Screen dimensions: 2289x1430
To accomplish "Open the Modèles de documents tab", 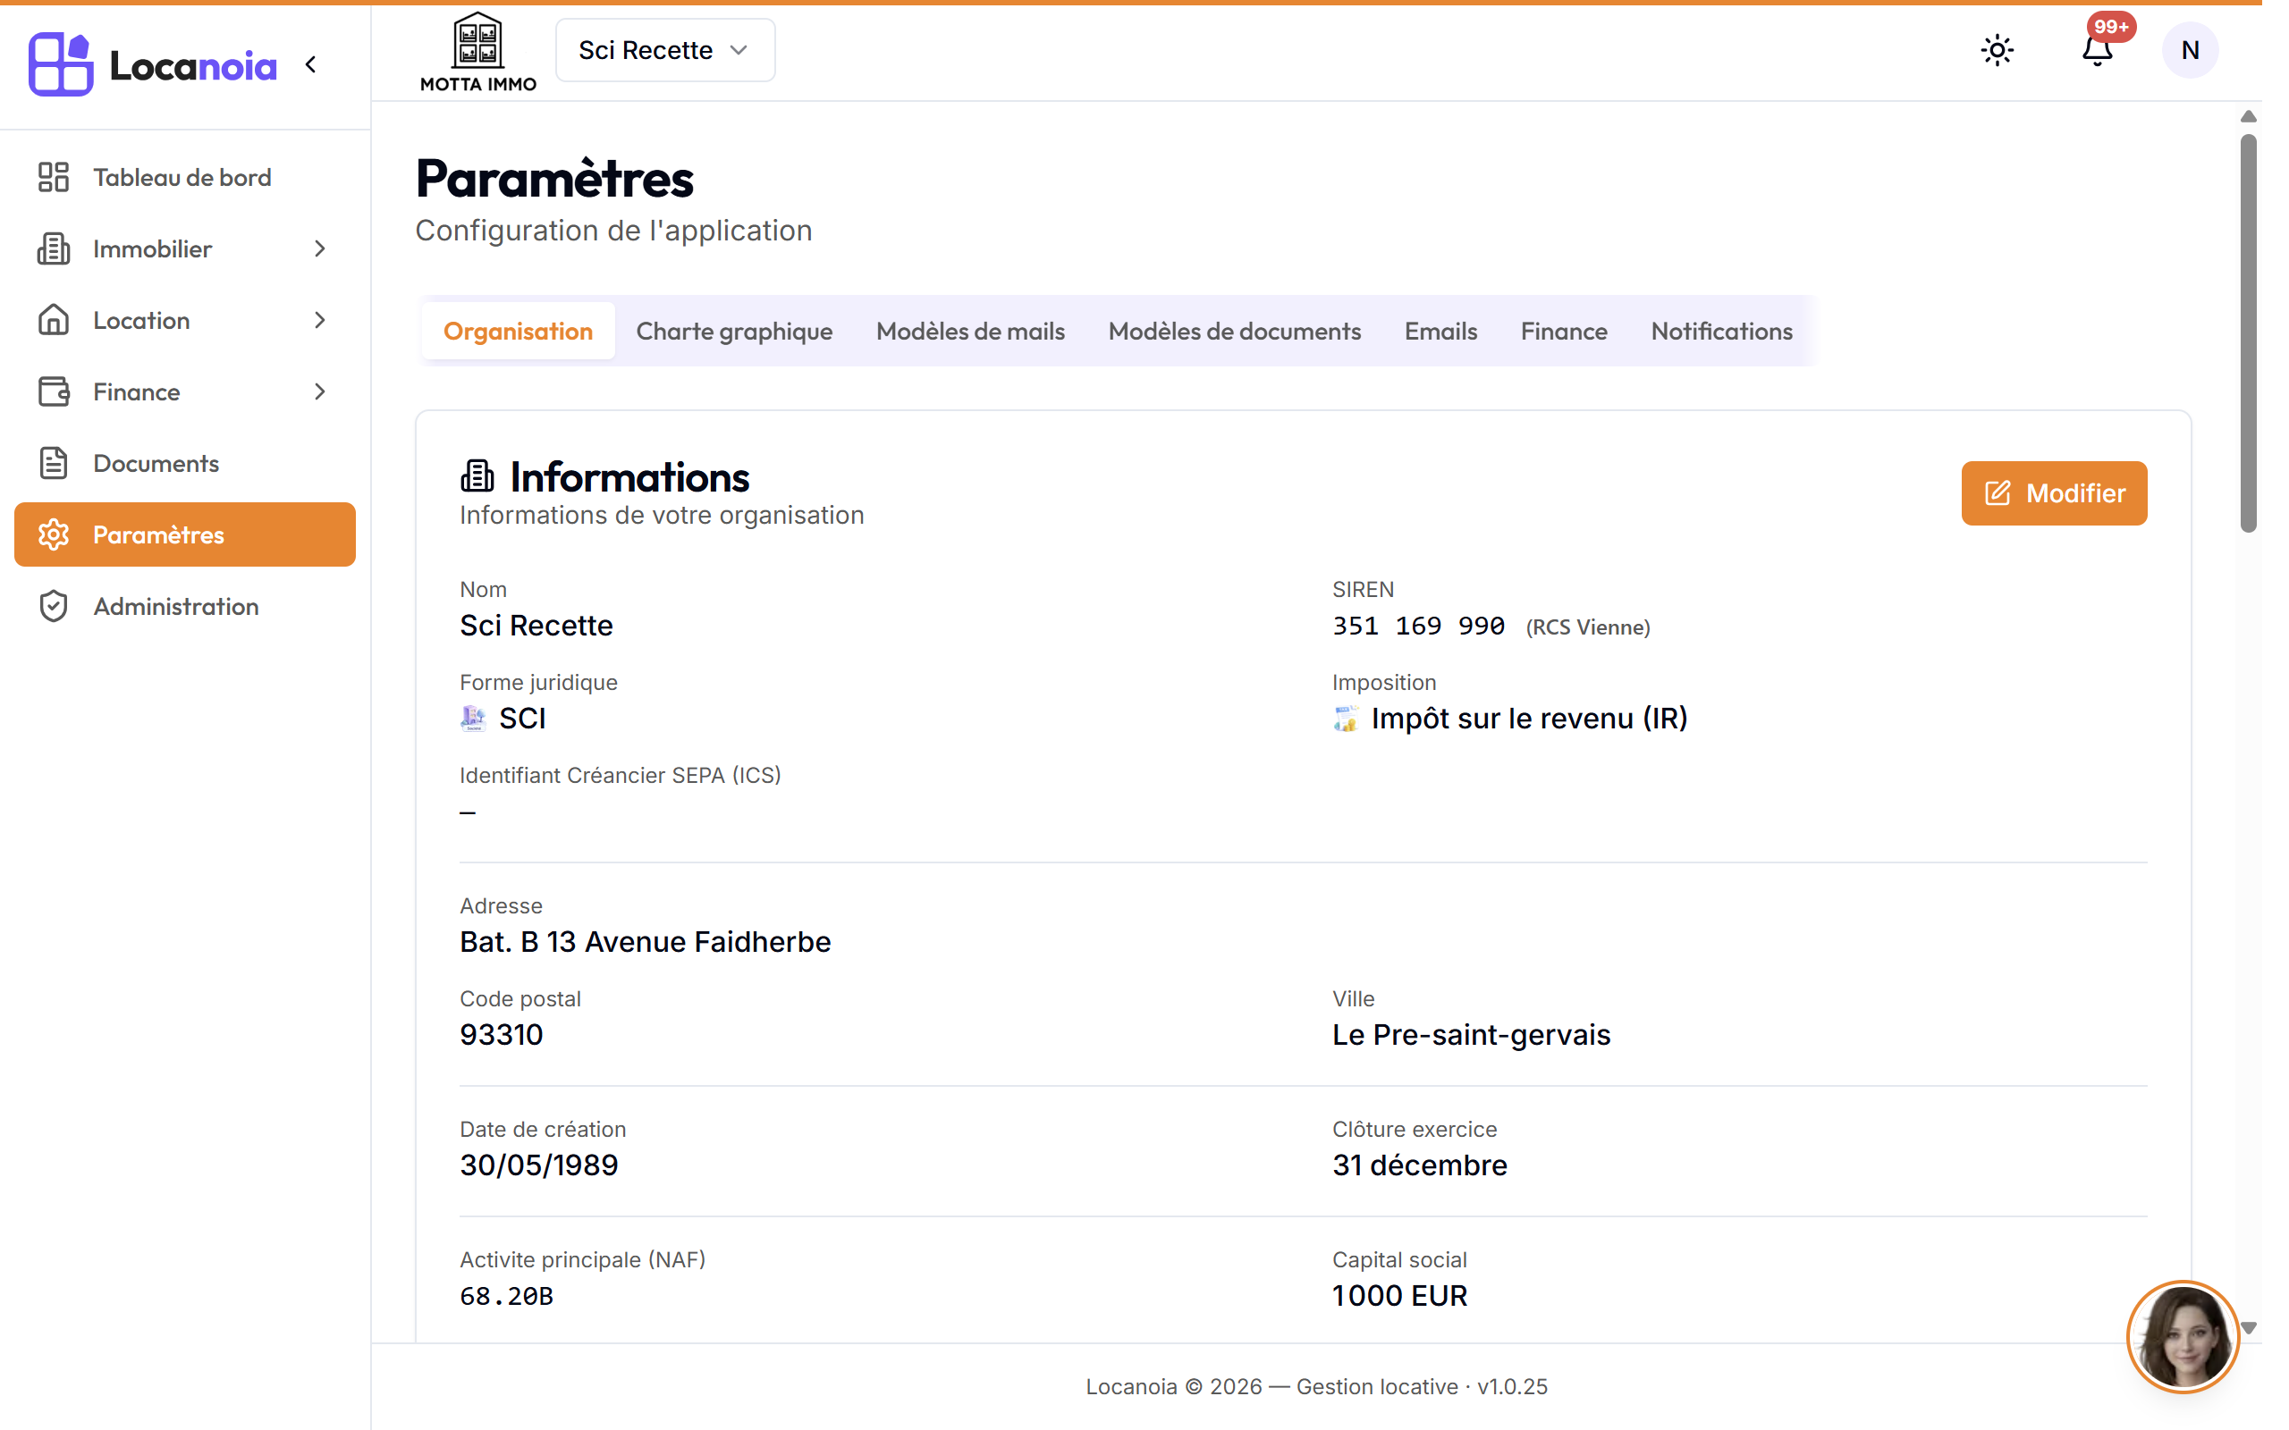I will coord(1234,331).
